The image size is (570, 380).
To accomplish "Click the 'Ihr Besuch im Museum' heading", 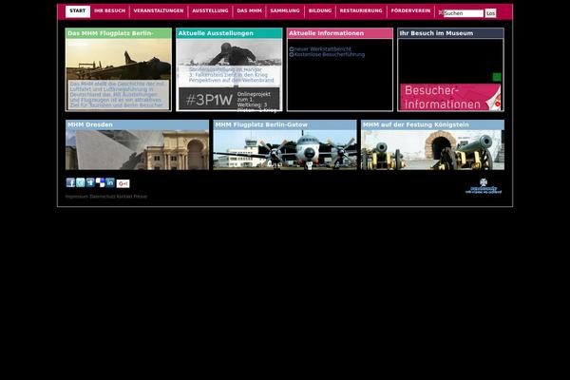I will coord(436,33).
